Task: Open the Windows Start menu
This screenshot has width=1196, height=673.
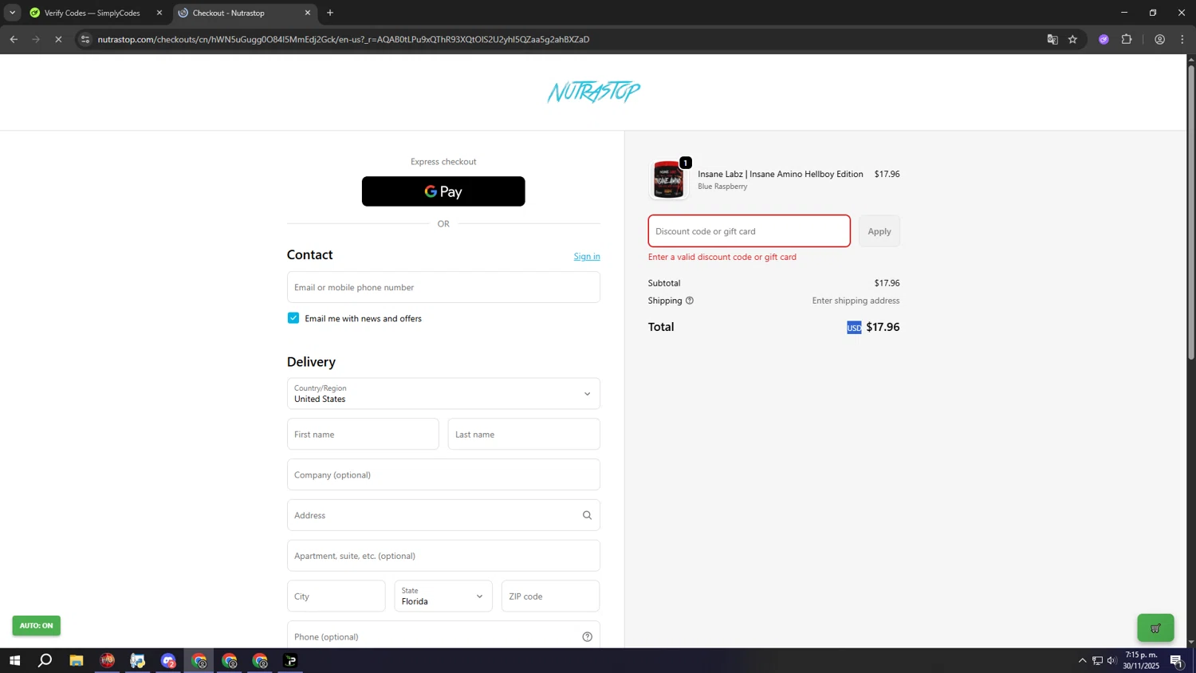Action: coord(14,660)
